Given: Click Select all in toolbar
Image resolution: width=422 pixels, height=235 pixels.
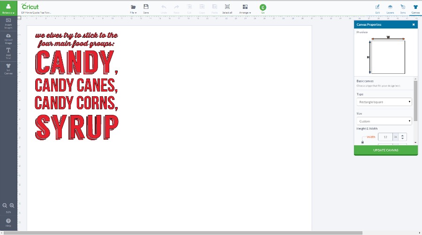Looking at the screenshot, I should [x=227, y=9].
